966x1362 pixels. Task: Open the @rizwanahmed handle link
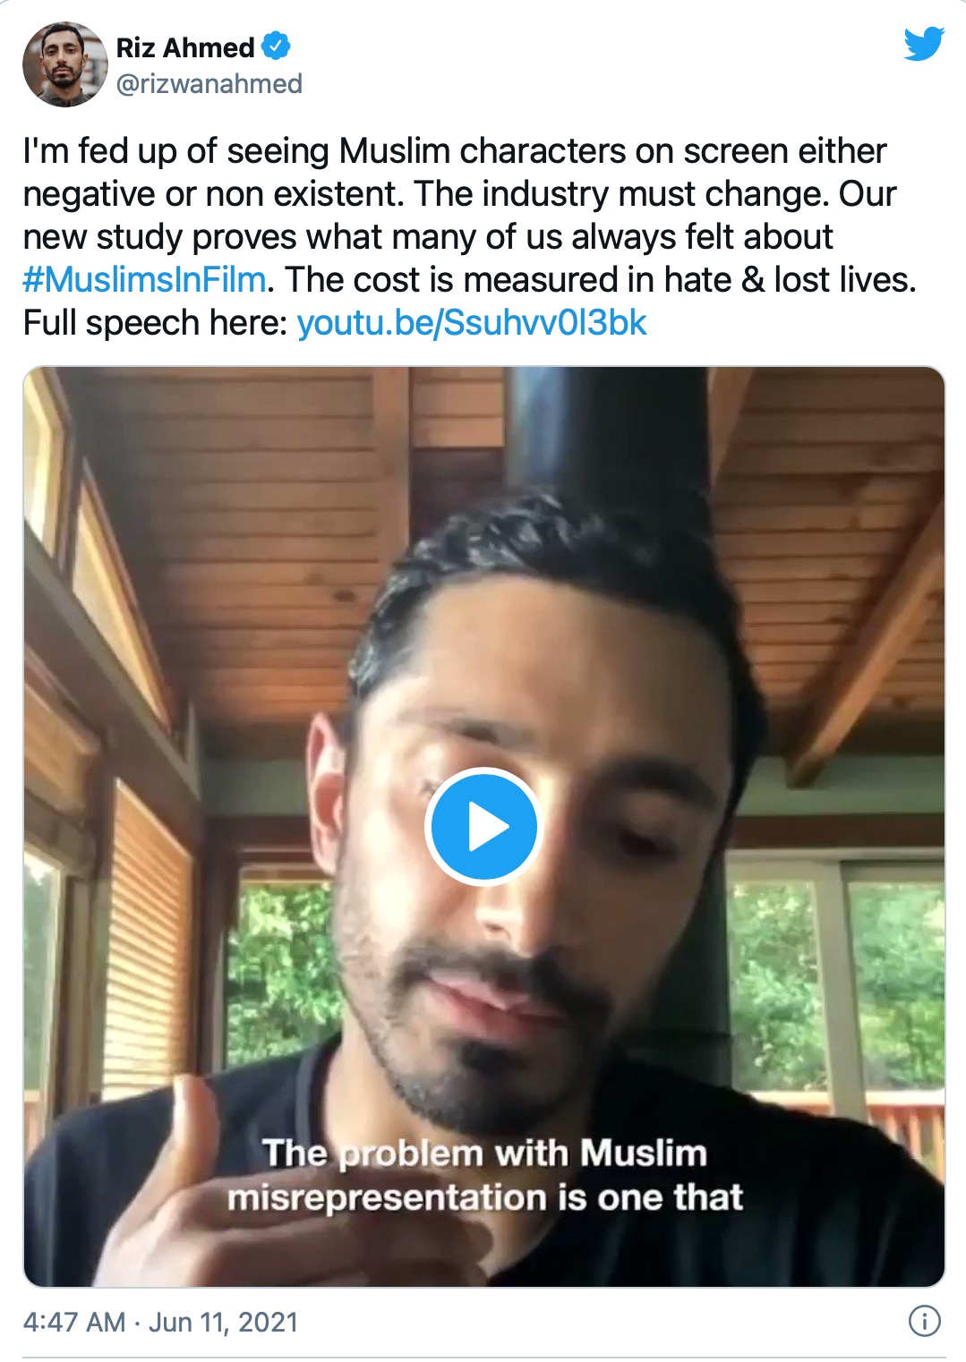209,84
